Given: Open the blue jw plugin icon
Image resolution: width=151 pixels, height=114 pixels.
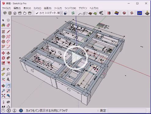Looking at the screenshot, I should click(139, 13).
